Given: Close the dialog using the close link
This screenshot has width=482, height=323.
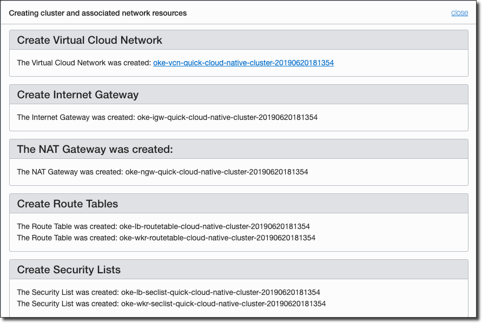Looking at the screenshot, I should (459, 13).
